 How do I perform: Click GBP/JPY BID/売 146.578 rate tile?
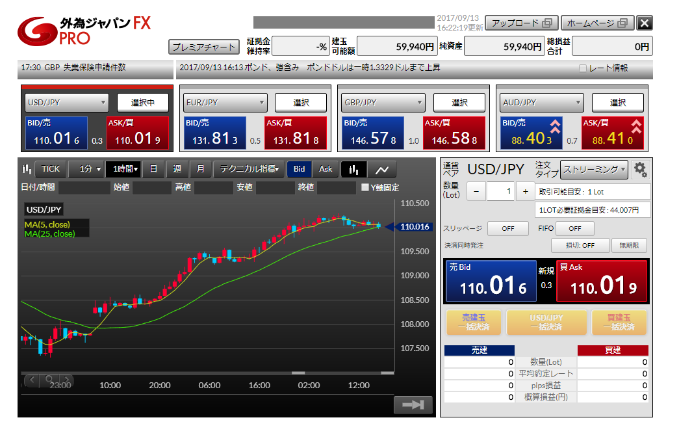tap(373, 133)
